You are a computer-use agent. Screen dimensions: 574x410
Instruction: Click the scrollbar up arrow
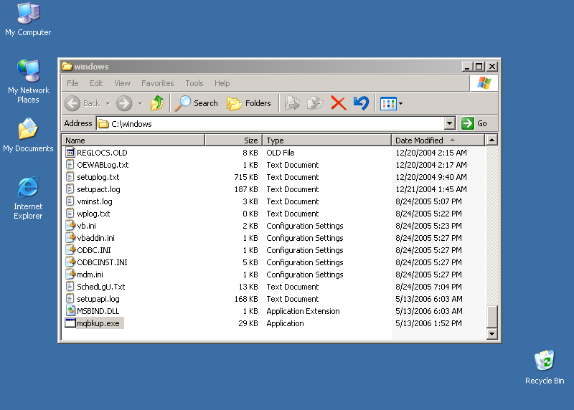click(x=491, y=140)
